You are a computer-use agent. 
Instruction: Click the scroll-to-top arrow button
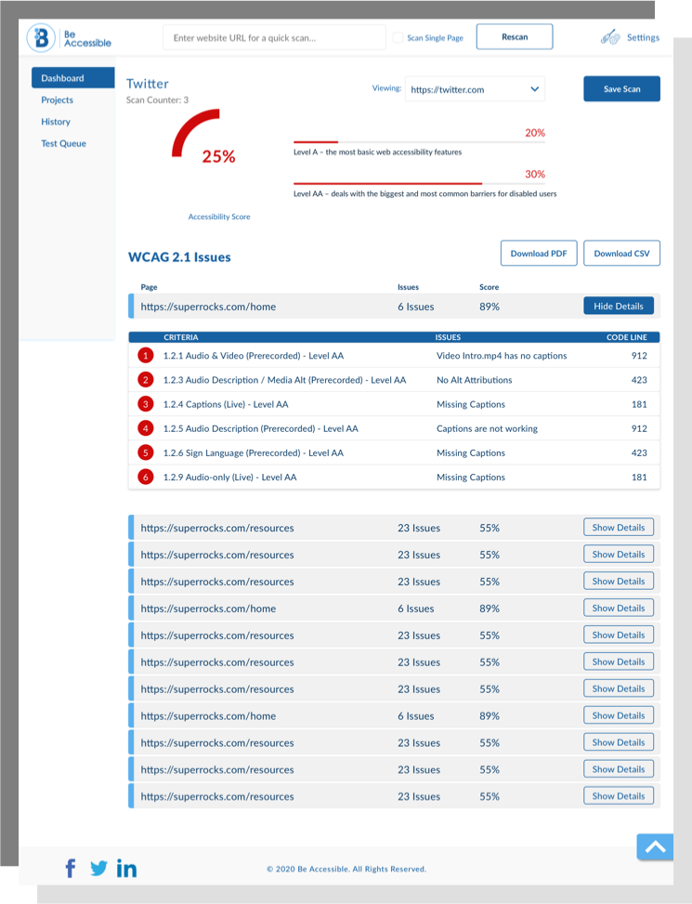point(655,847)
